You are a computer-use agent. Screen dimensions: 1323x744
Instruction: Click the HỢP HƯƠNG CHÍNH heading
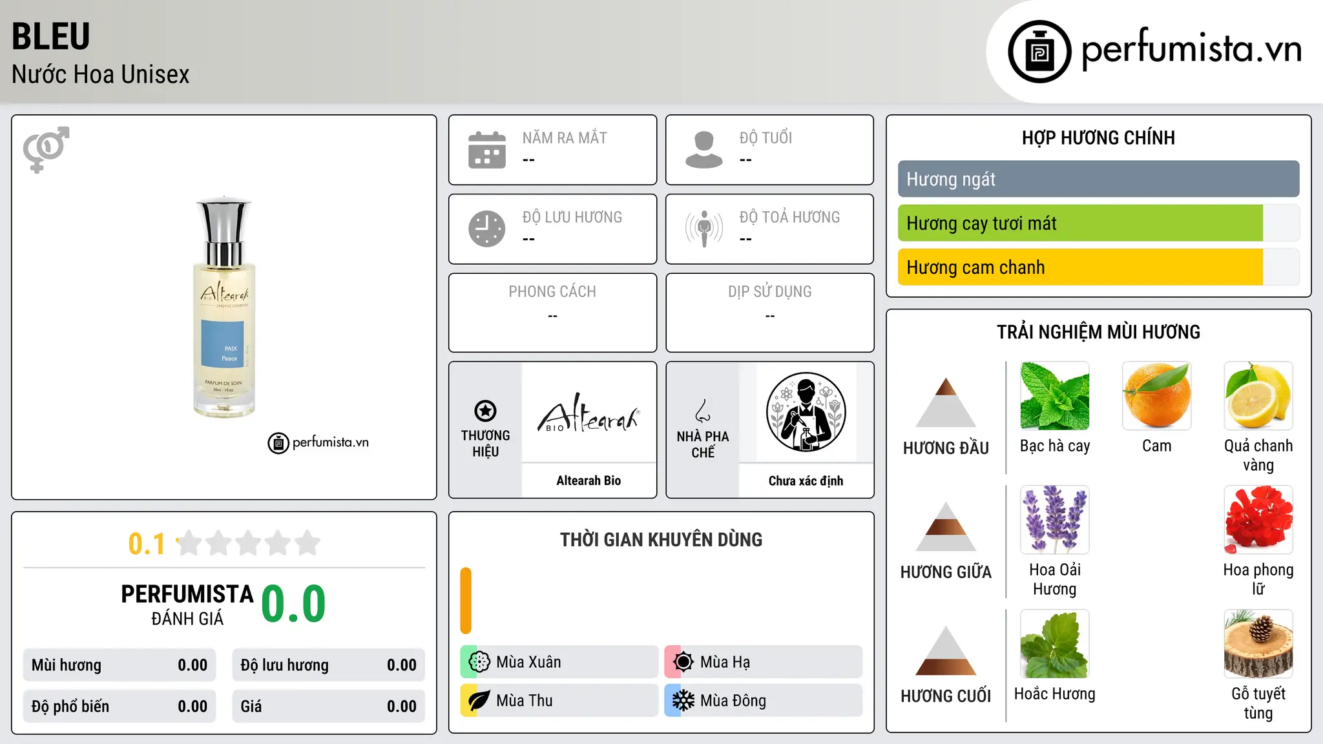coord(1098,138)
